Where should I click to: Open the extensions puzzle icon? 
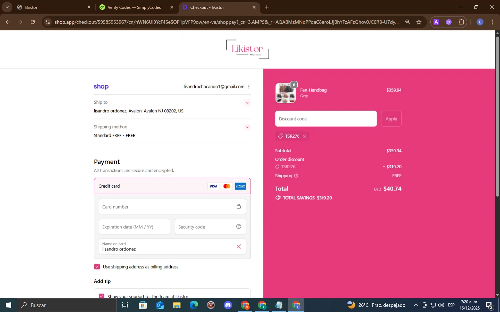coord(461,22)
